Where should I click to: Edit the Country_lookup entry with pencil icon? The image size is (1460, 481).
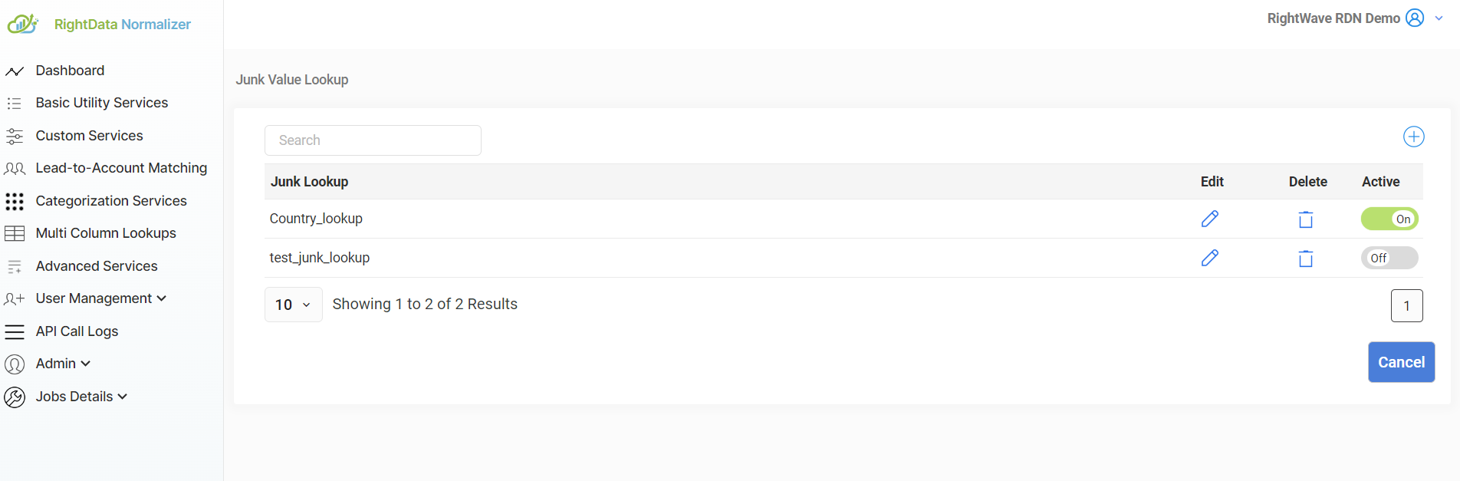[x=1210, y=219]
